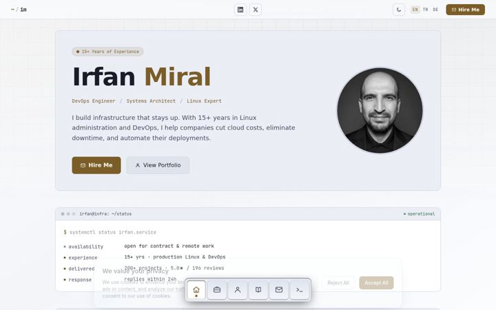
Task: Click Hire Me button in header
Action: point(465,10)
